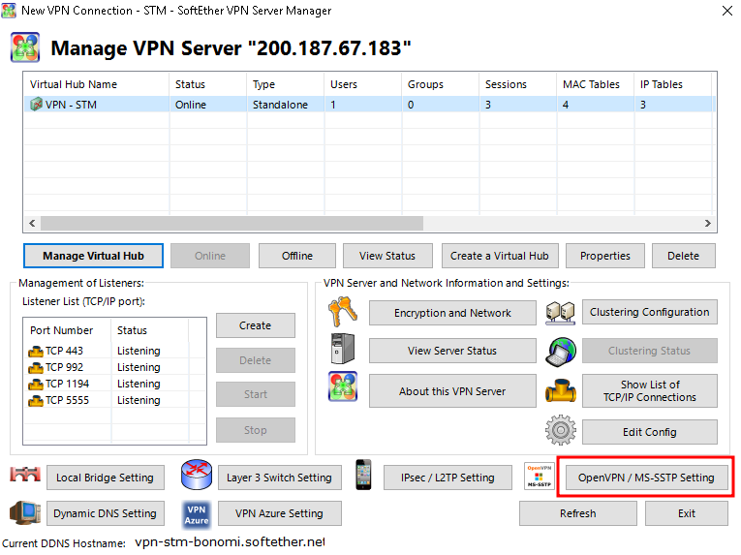Viewport: 741px width, 555px height.
Task: Click the View Status button
Action: [387, 256]
